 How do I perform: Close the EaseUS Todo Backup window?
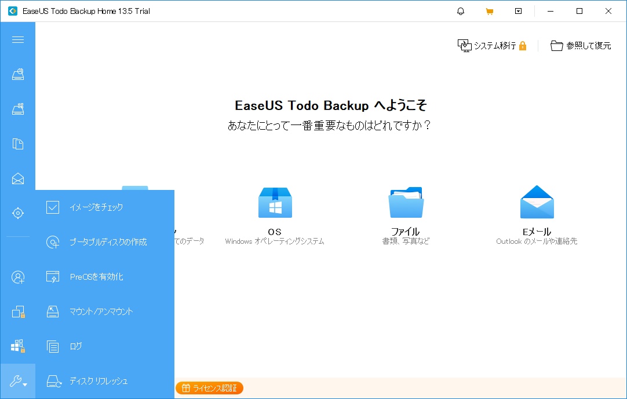[x=608, y=11]
